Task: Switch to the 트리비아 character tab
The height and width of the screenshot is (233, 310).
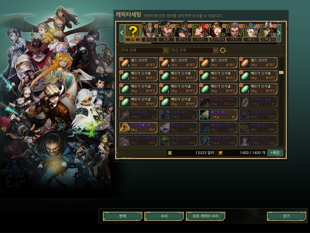Action: [217, 33]
